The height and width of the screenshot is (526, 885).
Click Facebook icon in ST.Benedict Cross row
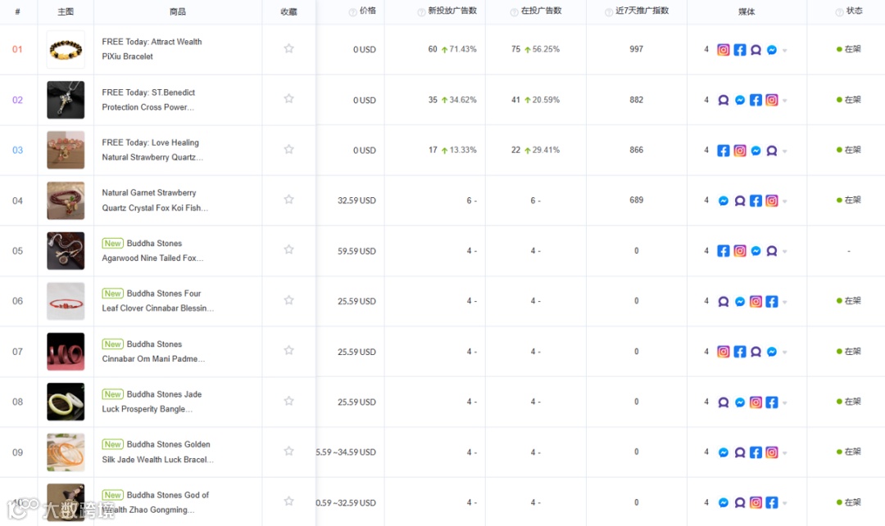pyautogui.click(x=756, y=101)
